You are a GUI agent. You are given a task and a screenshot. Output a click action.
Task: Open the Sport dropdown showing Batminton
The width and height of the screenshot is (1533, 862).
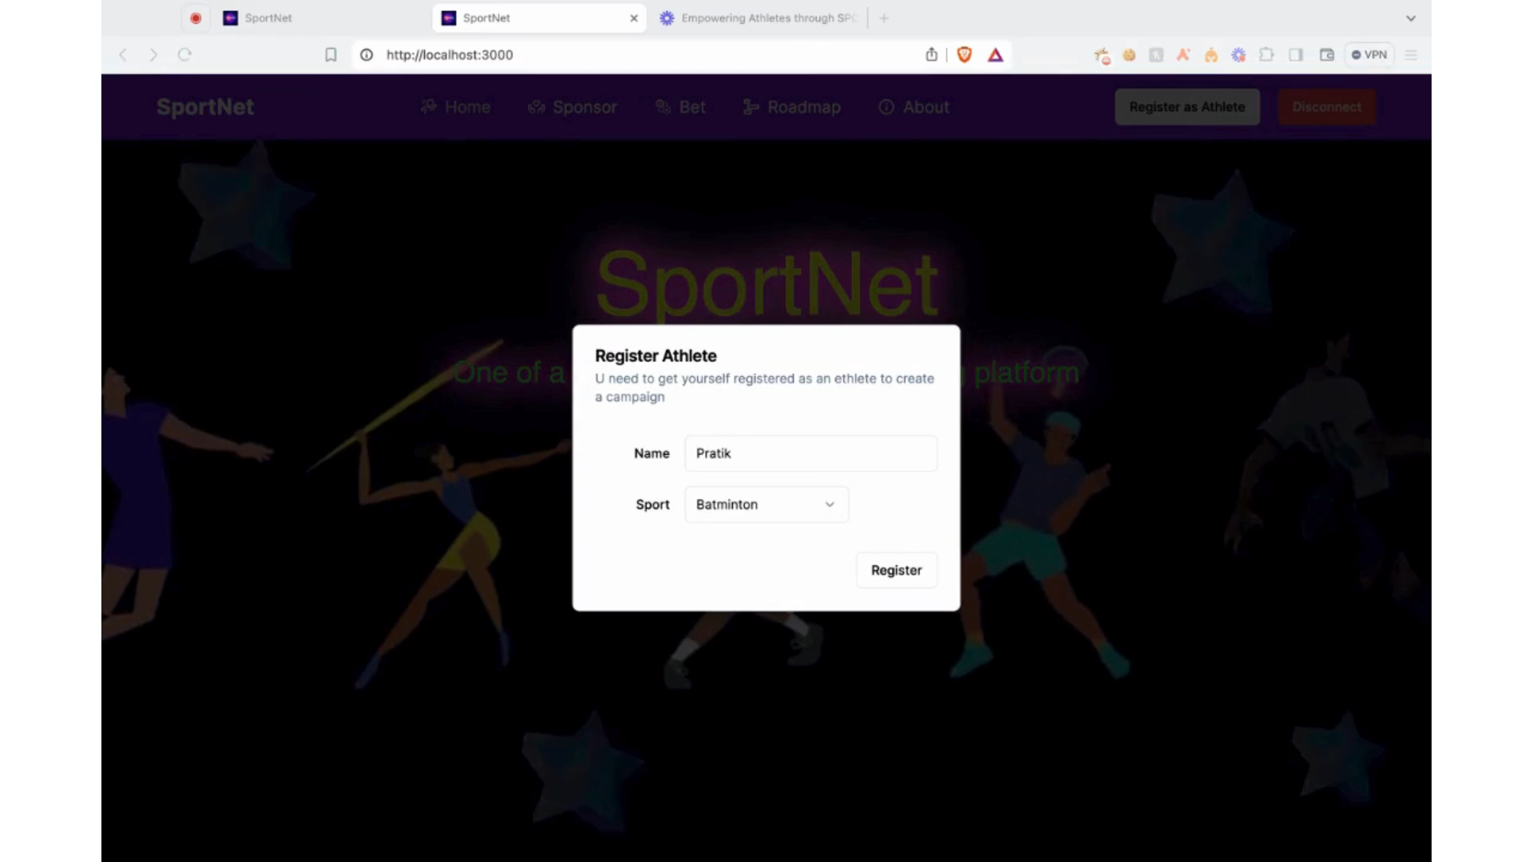(x=766, y=504)
